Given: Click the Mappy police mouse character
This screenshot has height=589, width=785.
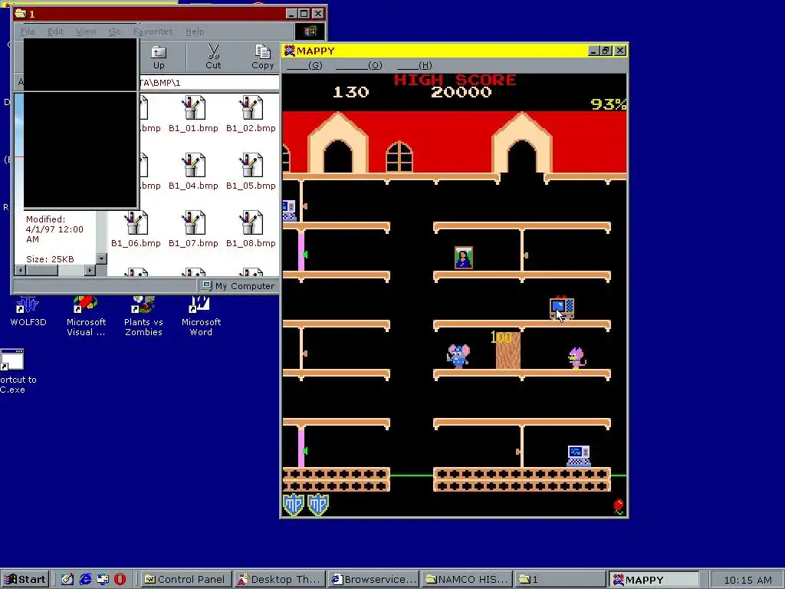Looking at the screenshot, I should tap(458, 356).
